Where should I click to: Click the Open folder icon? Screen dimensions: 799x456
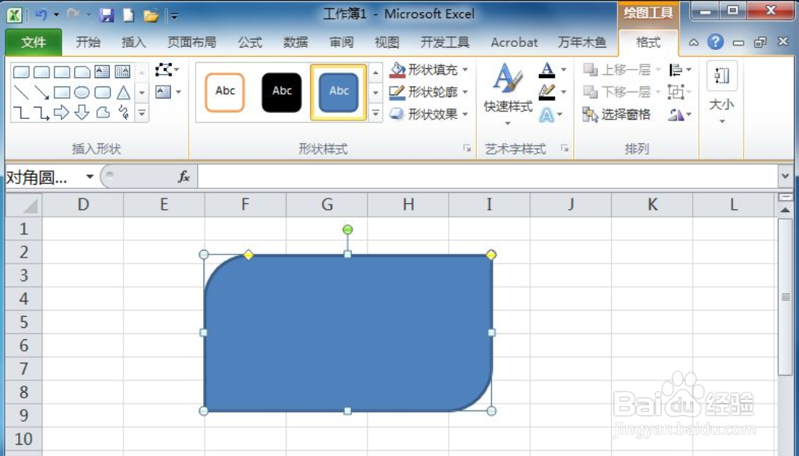(x=151, y=16)
